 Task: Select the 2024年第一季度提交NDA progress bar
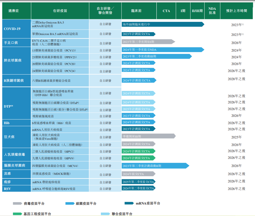click(x=163, y=50)
